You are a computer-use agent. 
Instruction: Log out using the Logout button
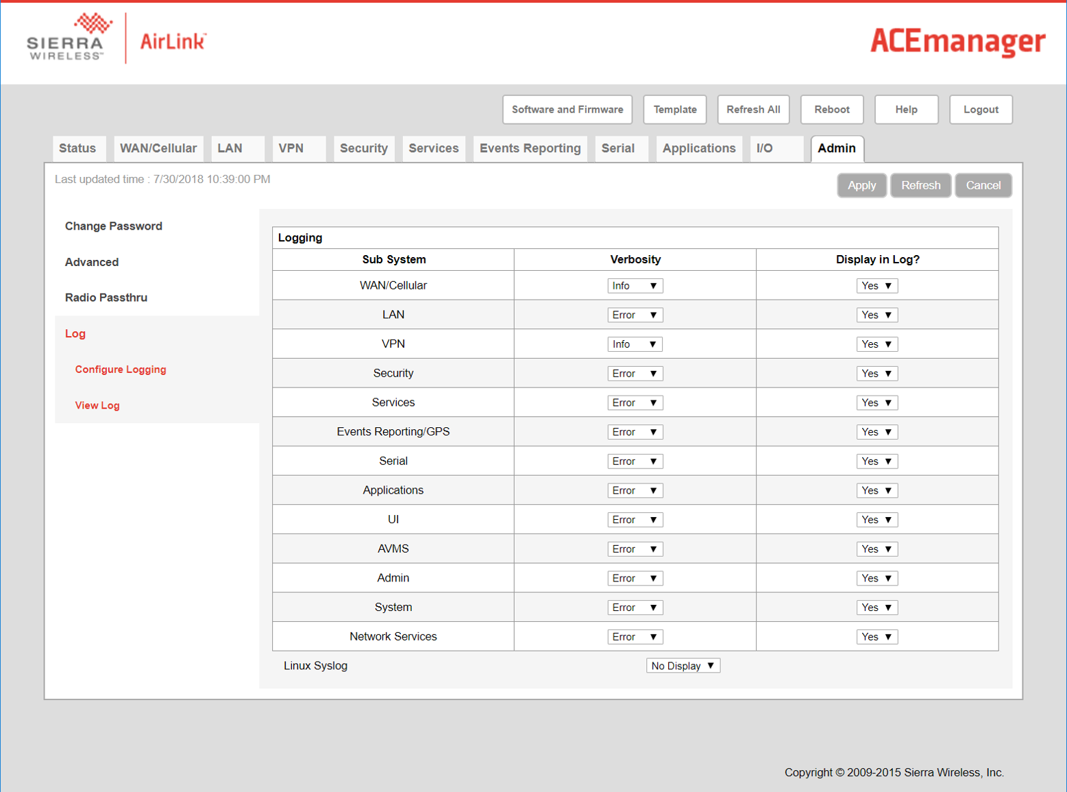980,110
